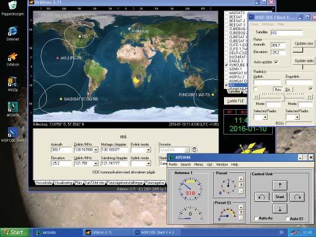Click the FUNCUBE-1 (AO-73) satellite star on map
This screenshot has height=237, width=316.
213,94
